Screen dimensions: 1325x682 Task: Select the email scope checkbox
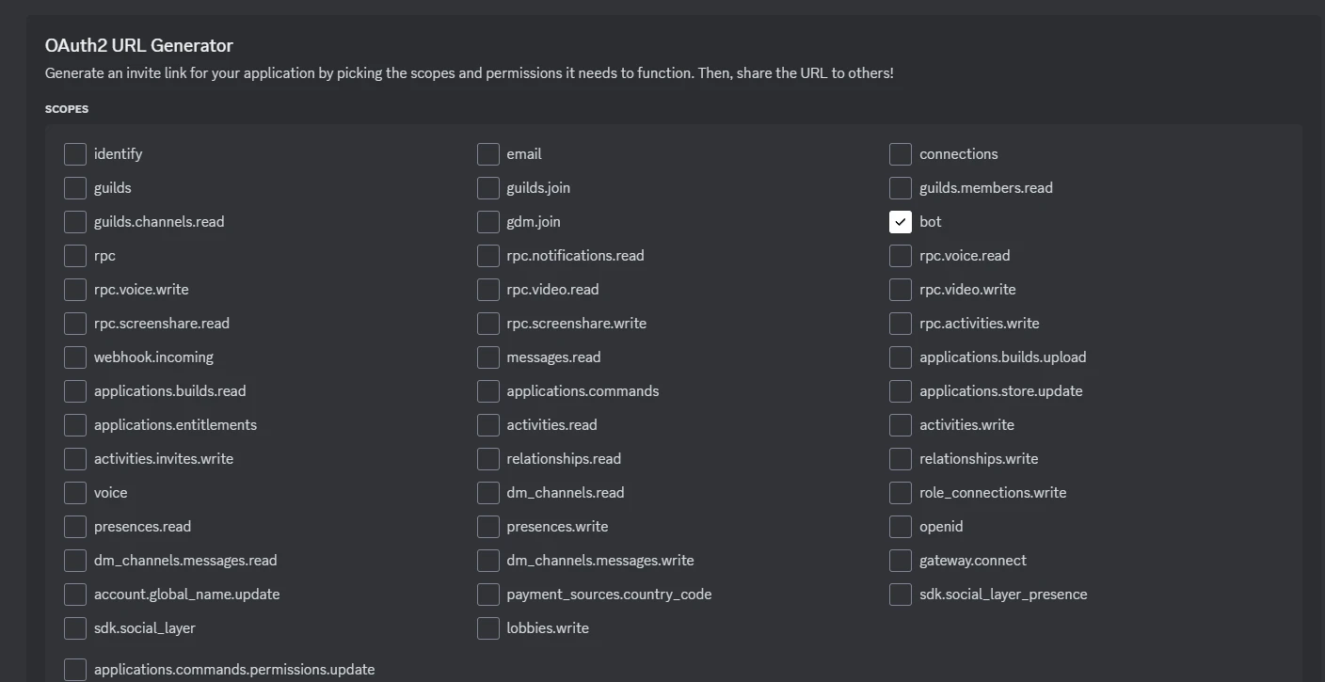point(488,154)
